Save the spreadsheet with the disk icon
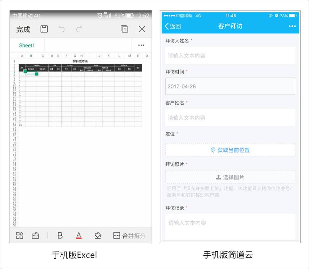Screen dimensions: 309x269 44,29
